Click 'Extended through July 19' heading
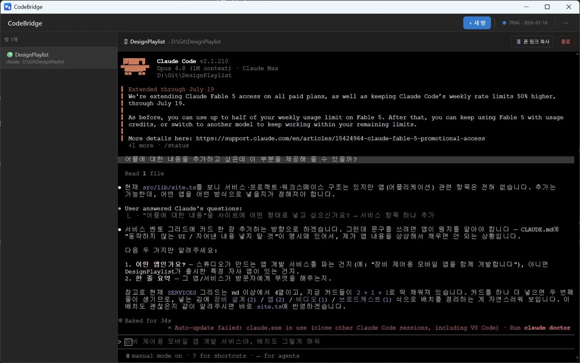The width and height of the screenshot is (580, 363). 171,89
